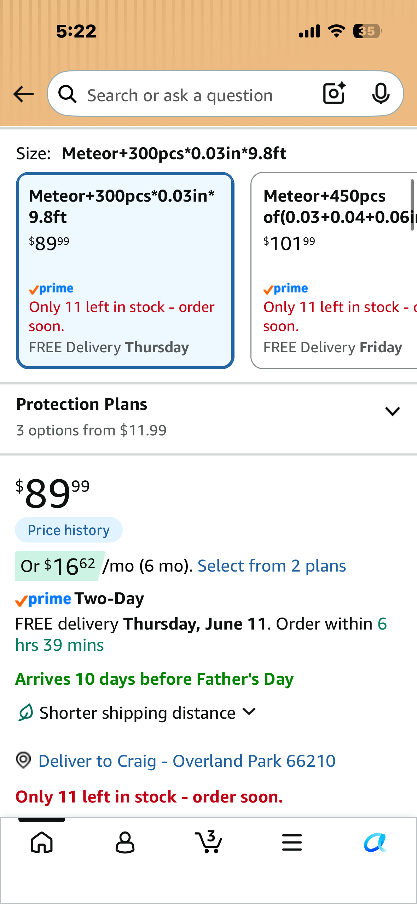Open the hamburger menu icon
Image resolution: width=417 pixels, height=904 pixels.
(x=292, y=842)
